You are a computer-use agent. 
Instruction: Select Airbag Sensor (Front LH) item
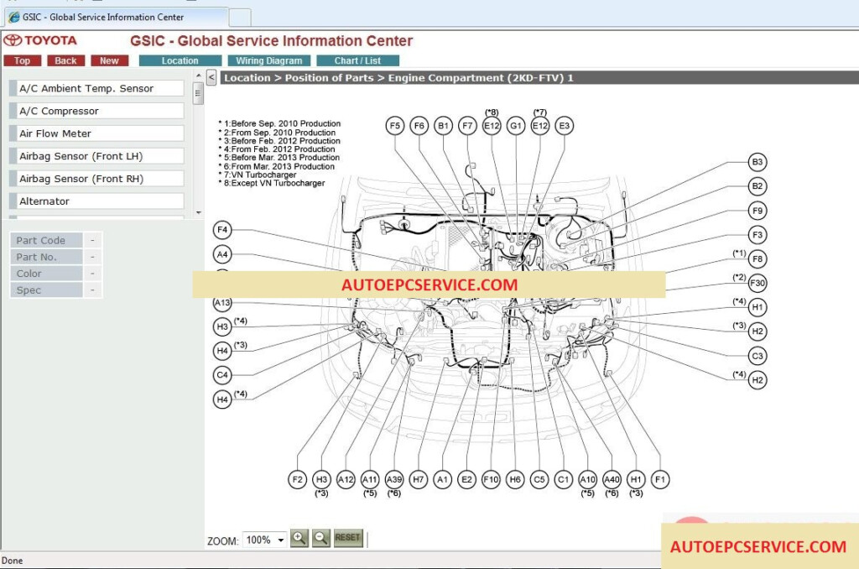click(96, 156)
